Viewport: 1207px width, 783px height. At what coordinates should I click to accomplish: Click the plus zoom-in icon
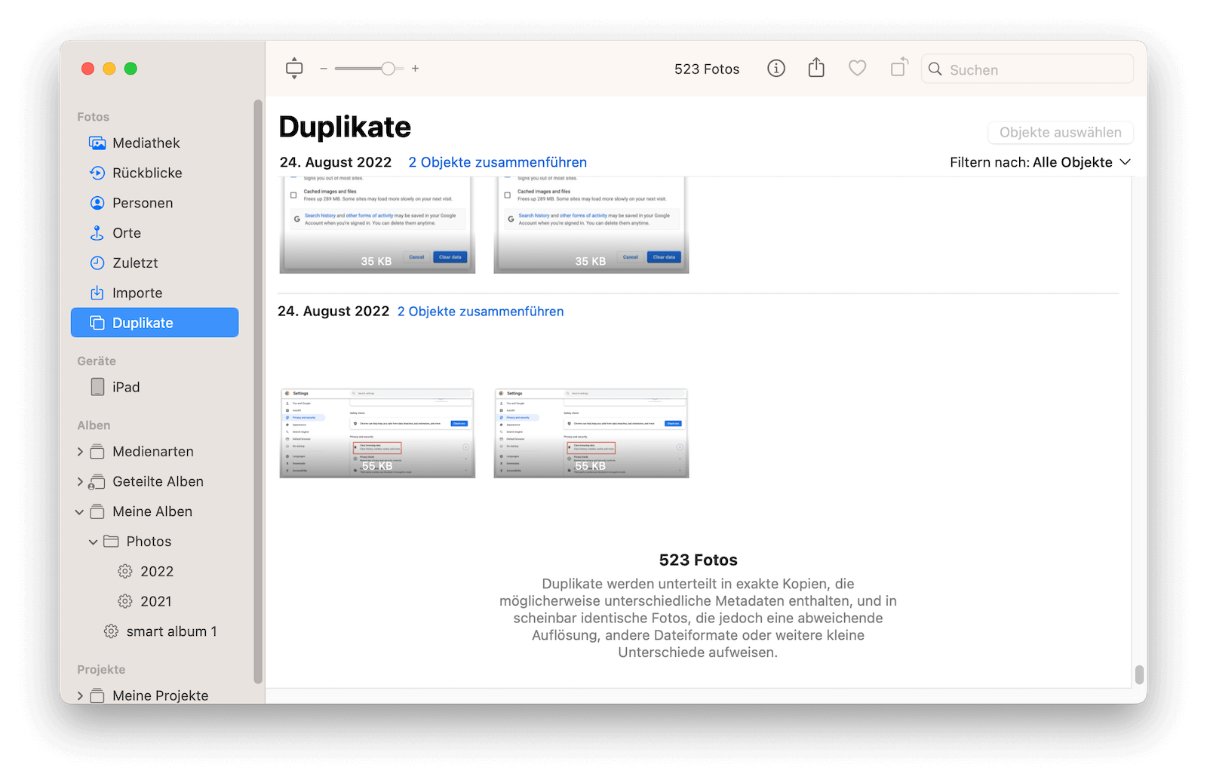415,69
